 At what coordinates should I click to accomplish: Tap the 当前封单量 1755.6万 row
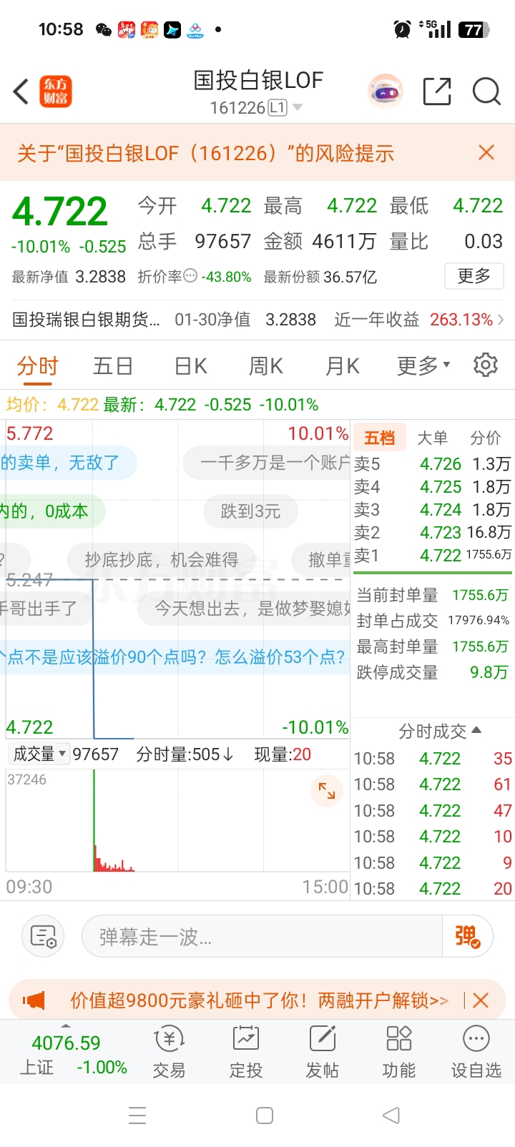click(x=433, y=595)
